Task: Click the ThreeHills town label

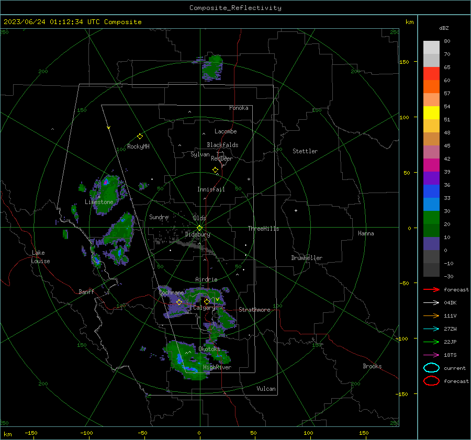Action: pyautogui.click(x=263, y=229)
